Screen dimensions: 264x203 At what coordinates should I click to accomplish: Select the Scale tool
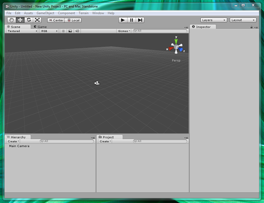(x=37, y=20)
